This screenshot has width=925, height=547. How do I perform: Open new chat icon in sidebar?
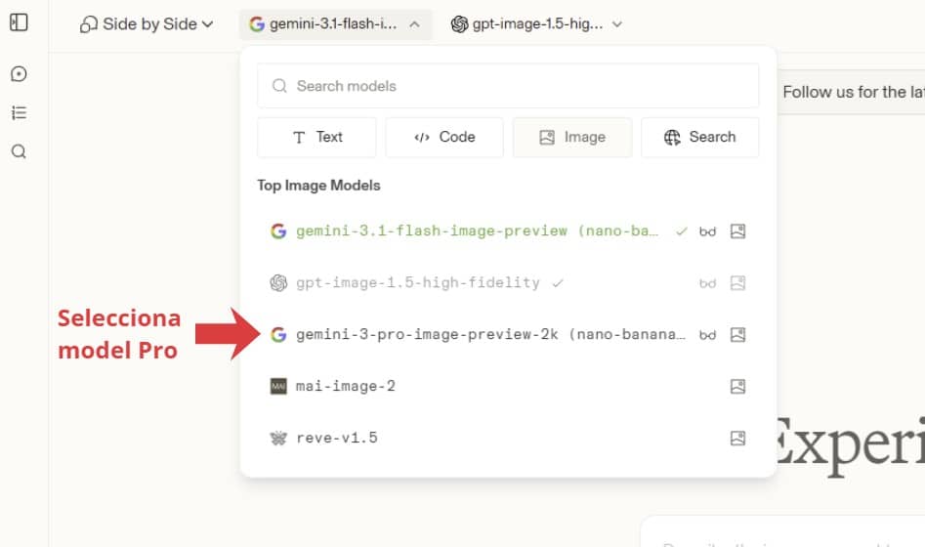tap(19, 74)
